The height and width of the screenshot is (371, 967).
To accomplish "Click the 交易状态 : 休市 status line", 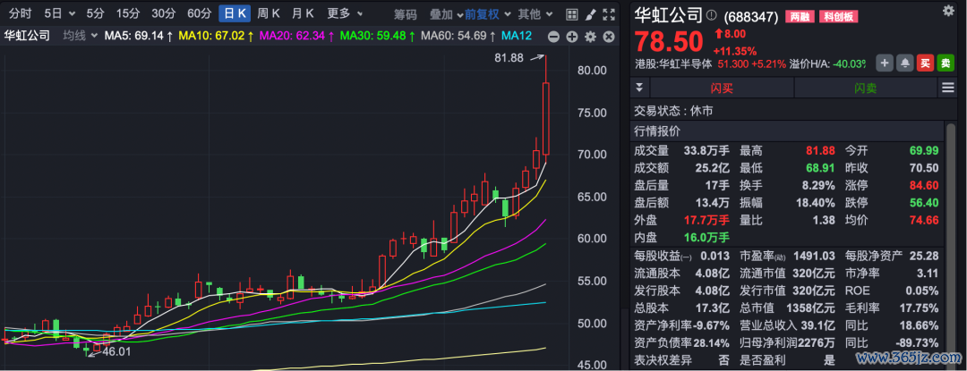I will [674, 112].
